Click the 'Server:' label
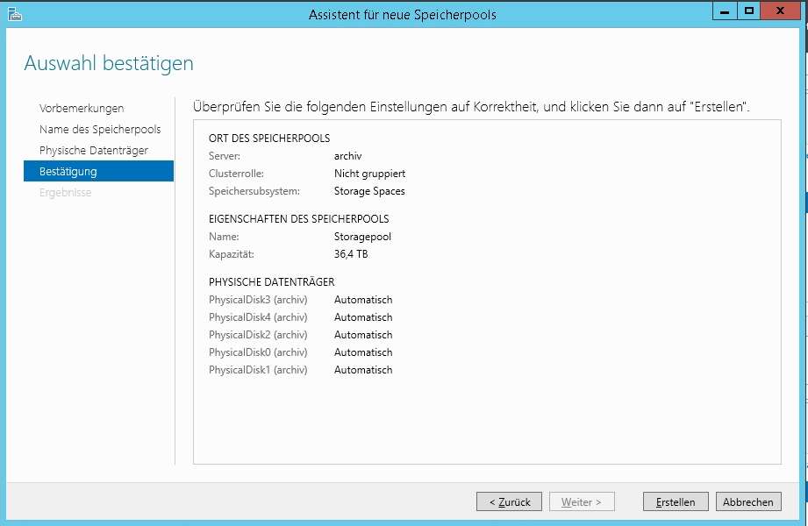Image resolution: width=808 pixels, height=526 pixels. point(225,156)
